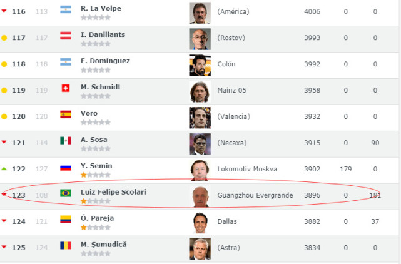Click the E. Domínguez name link
Screen dimensions: 401x264
(x=105, y=61)
